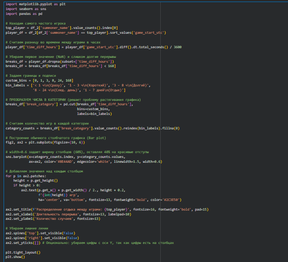Click the '< 168' filter condition

pyautogui.click(x=110, y=66)
